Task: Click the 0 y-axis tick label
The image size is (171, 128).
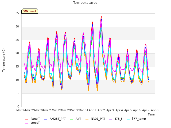Action: point(18,107)
